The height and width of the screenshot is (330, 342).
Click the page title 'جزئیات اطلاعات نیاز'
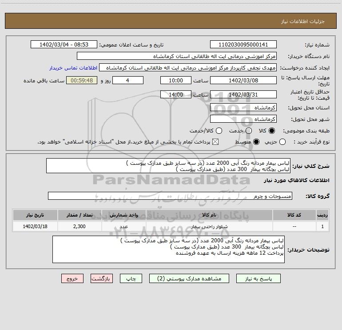click(x=303, y=21)
